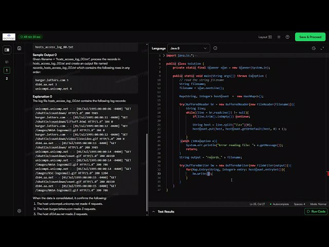Toggle the sidebar panel icon
329x247 pixels.
7,50
